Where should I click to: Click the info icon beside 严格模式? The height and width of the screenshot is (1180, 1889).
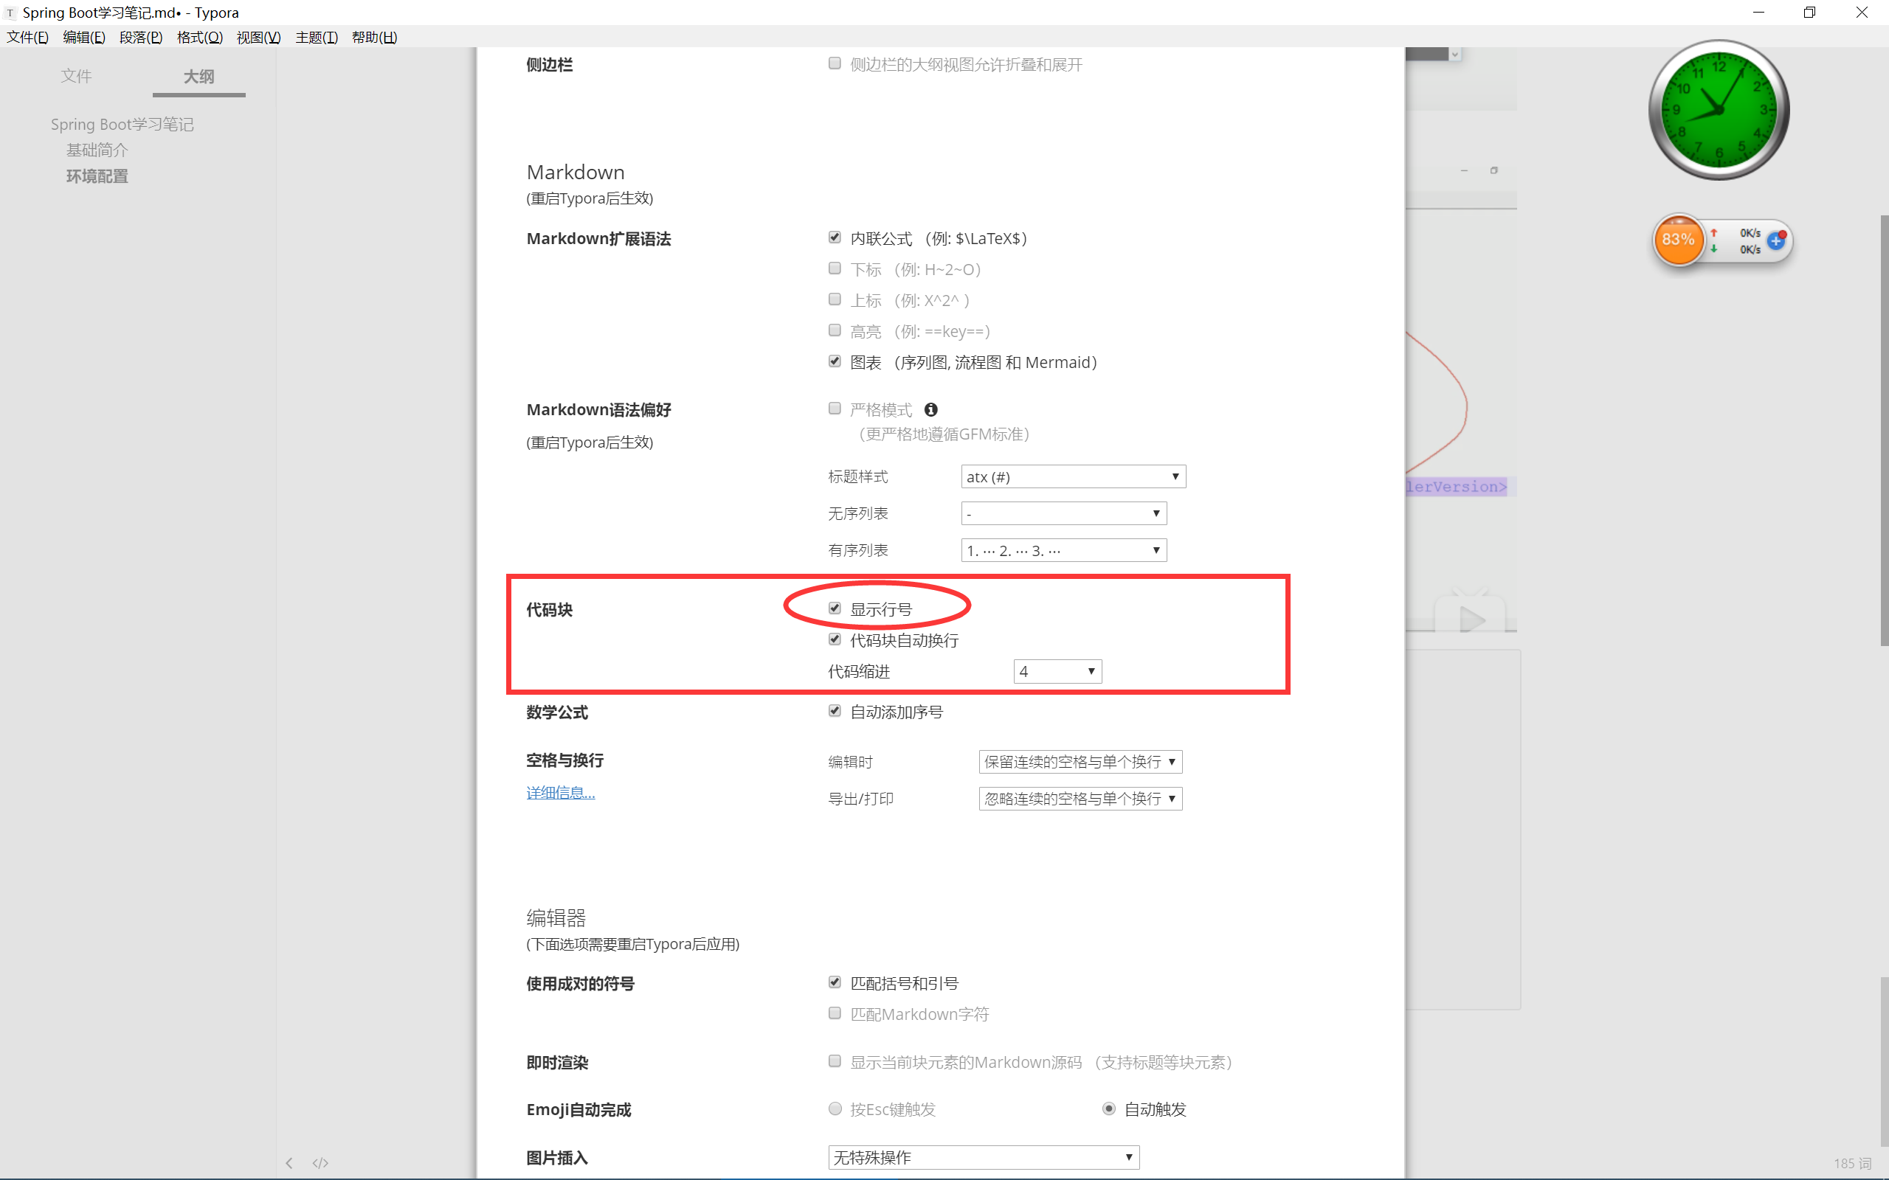tap(930, 410)
